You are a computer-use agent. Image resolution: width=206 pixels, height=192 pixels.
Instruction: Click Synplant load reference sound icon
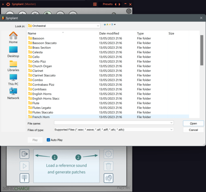pos(25,154)
